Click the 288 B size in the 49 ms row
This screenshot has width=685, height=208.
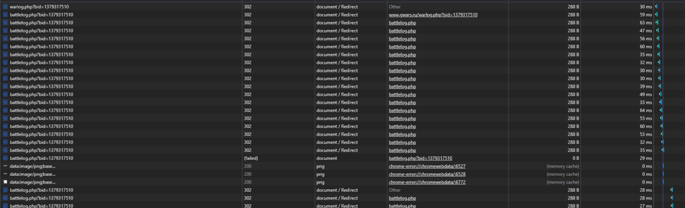[573, 95]
